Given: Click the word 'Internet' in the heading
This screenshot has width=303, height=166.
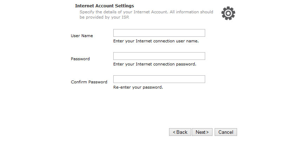Looking at the screenshot, I should coord(85,6).
